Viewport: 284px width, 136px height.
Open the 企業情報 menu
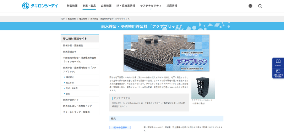pyautogui.click(x=106, y=6)
